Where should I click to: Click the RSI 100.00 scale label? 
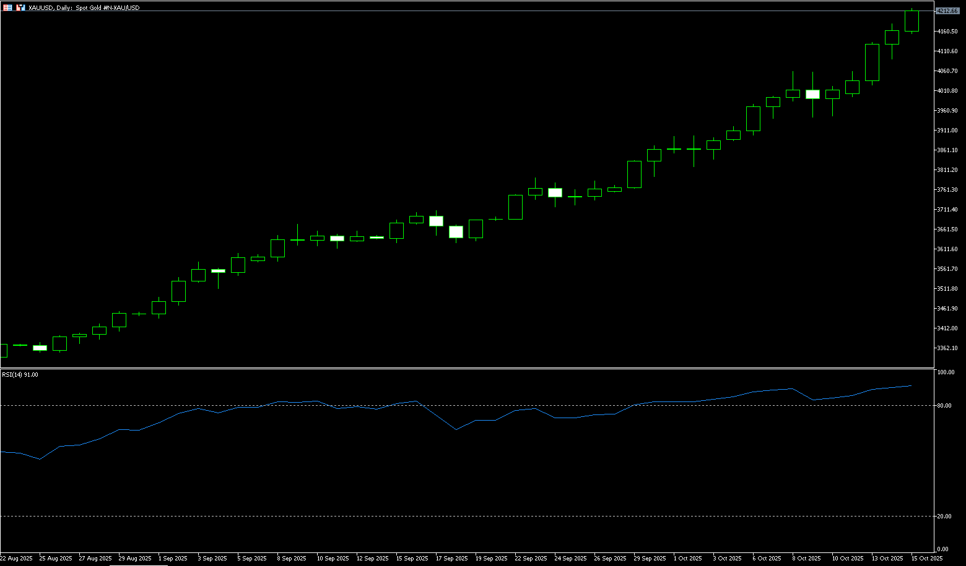tap(946, 372)
